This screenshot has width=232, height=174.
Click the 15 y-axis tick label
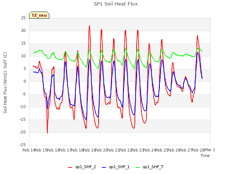(23, 43)
